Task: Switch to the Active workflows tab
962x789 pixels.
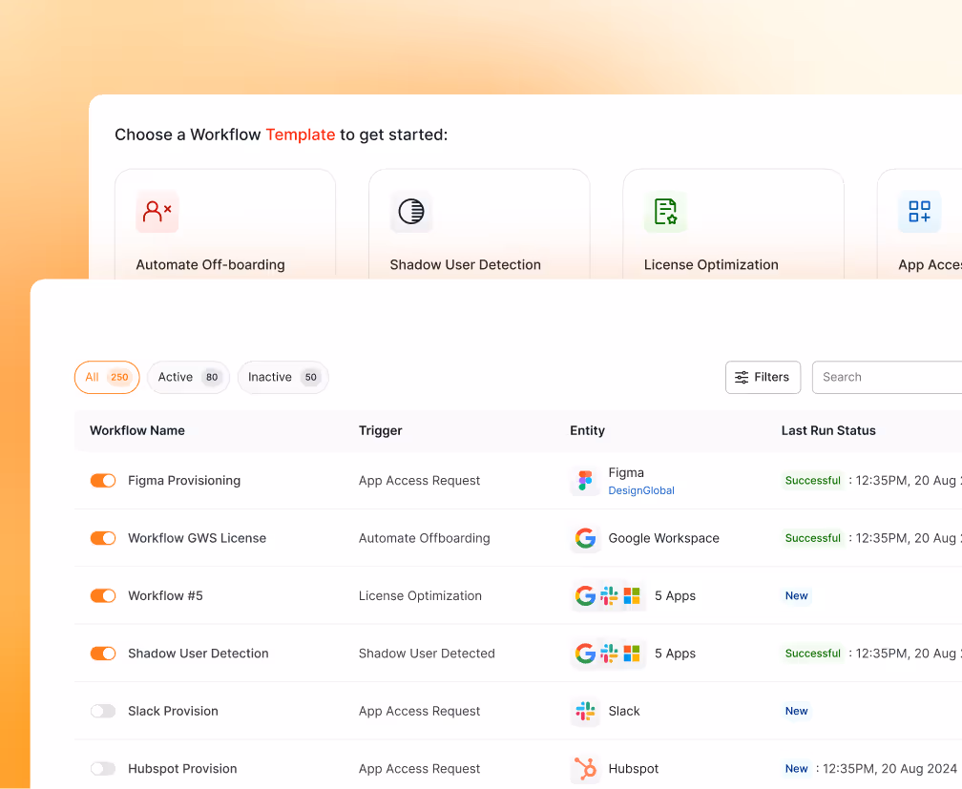Action: (x=188, y=377)
